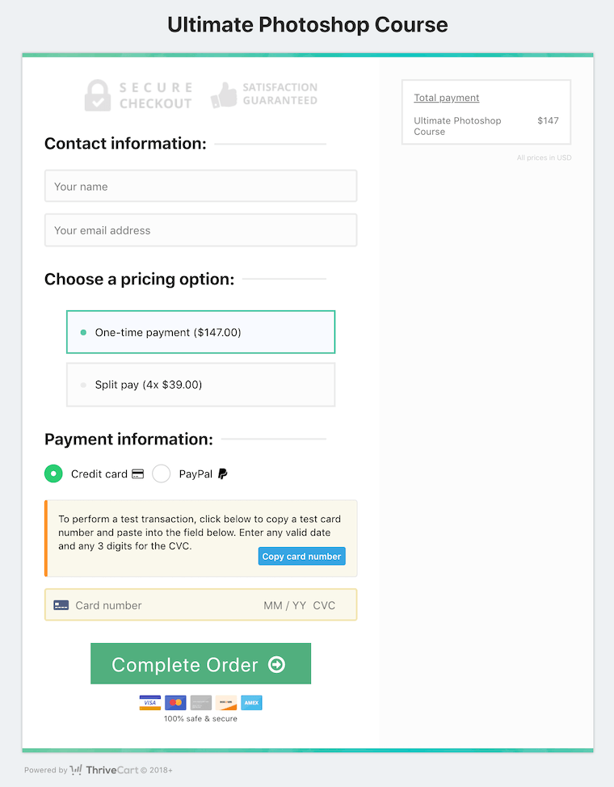Screen dimensions: 614x787
Task: Click the AMEX card logo
Action: click(251, 703)
